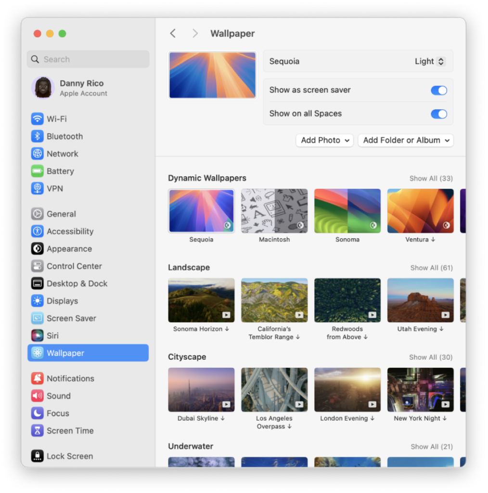
Task: Open the Displays sidebar label
Action: (x=62, y=301)
